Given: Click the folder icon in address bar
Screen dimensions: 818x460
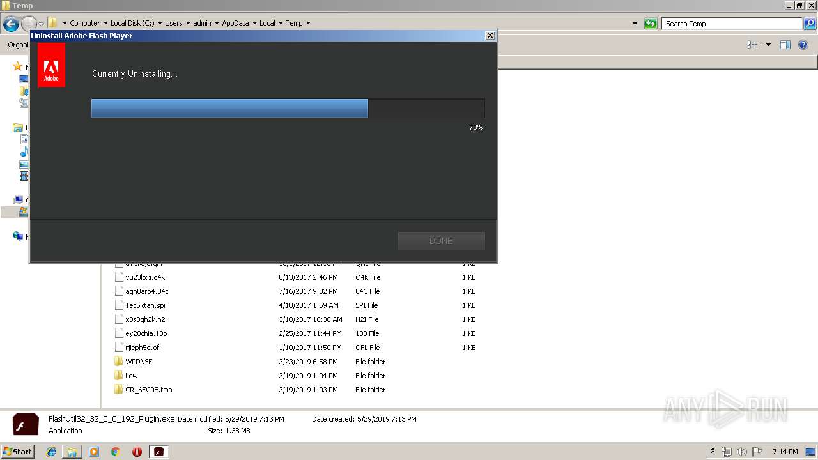Looking at the screenshot, I should point(53,23).
